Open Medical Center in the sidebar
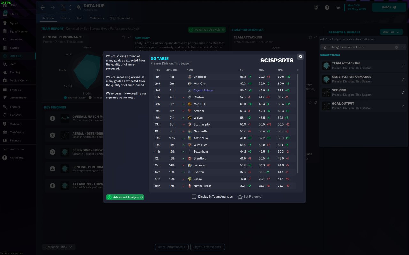Image resolution: width=409 pixels, height=255 pixels. pyautogui.click(x=19, y=80)
